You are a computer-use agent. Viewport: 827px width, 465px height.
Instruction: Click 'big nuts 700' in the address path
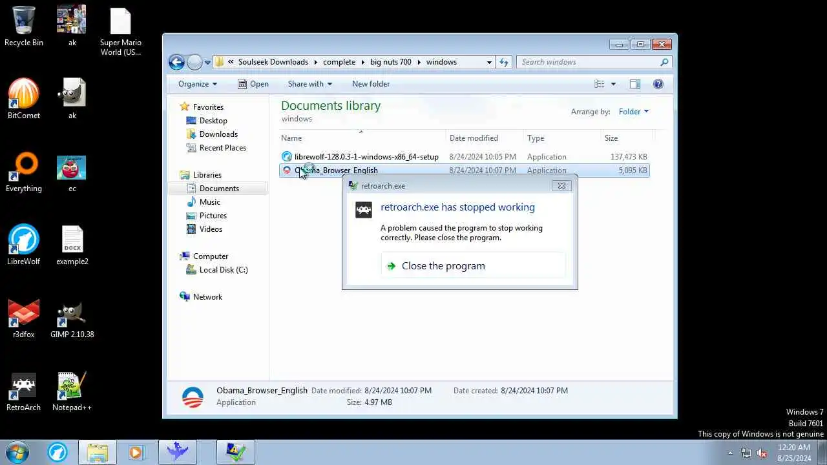(x=391, y=62)
